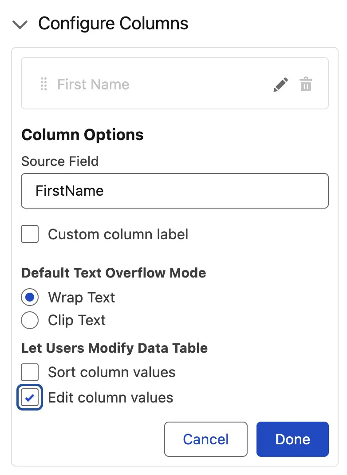Click the Default Text Overflow Mode heading
This screenshot has width=347, height=475.
point(114,273)
